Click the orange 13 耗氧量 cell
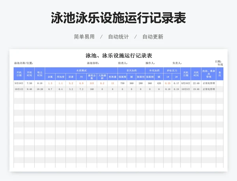The width and height of the screenshot is (237, 181). tap(113, 83)
